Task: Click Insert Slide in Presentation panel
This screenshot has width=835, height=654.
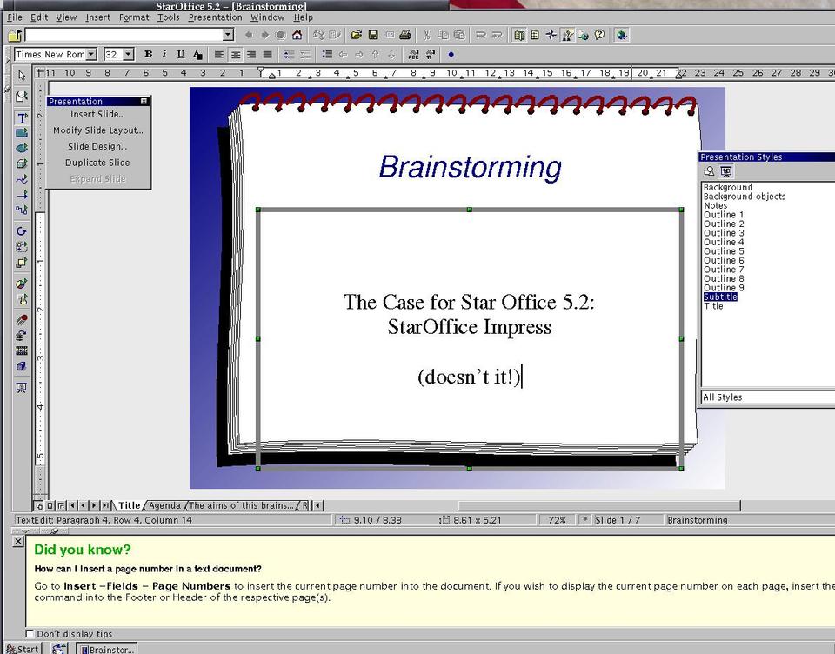Action: (97, 114)
